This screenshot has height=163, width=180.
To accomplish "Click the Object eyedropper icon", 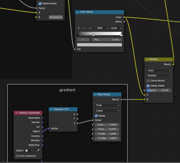I will click(38, 151).
